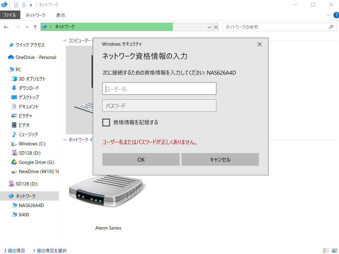This screenshot has height=254, width=339.
Task: Click the Google Drive triangle icon
Action: pos(14,162)
